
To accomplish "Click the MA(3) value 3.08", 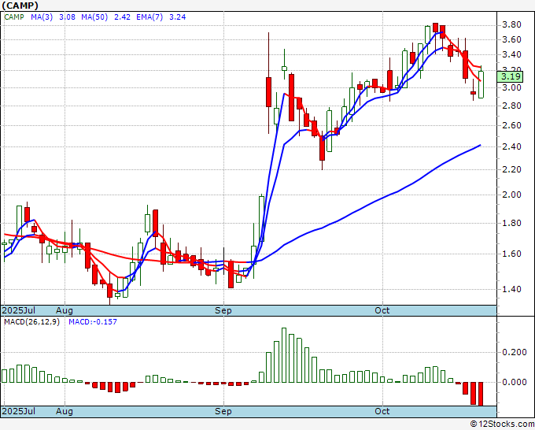I will tap(67, 17).
